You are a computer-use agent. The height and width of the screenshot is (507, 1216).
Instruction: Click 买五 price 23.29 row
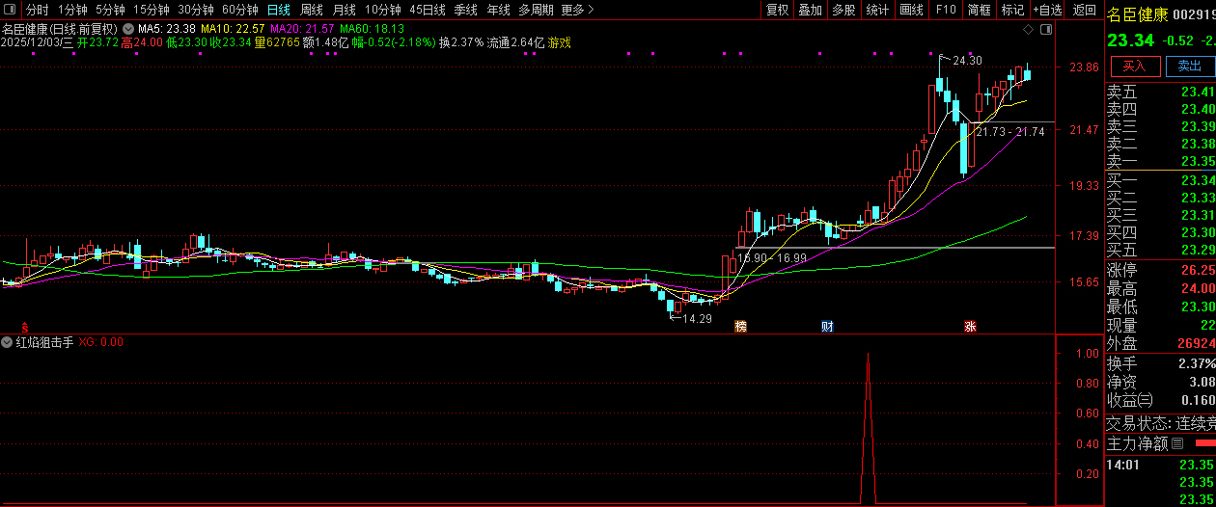[1161, 250]
